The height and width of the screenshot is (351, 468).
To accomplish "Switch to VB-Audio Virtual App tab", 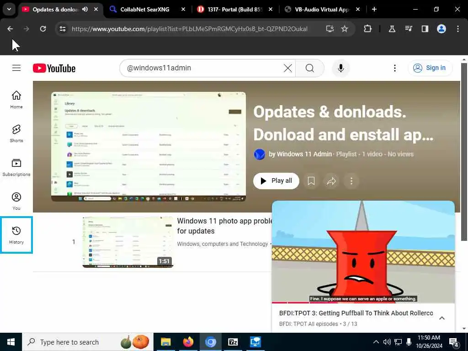I will [322, 9].
